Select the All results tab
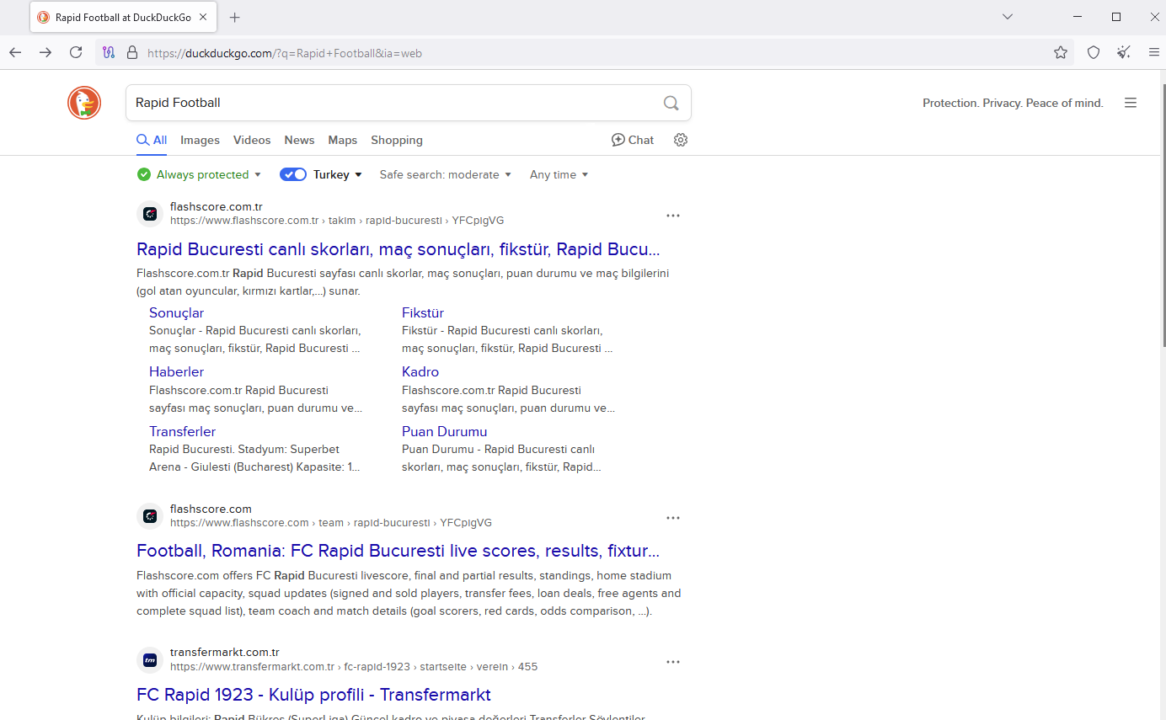The height and width of the screenshot is (720, 1166). coord(152,140)
